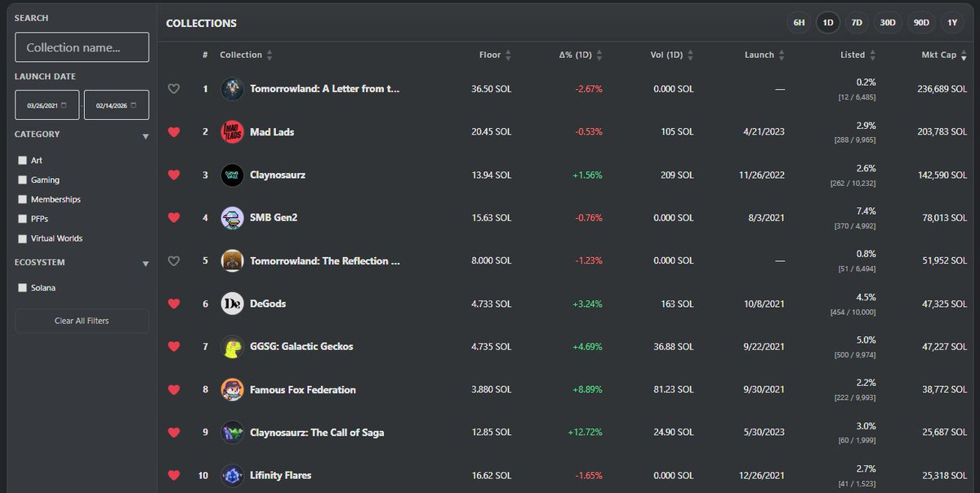Open the Galactic Geckos avatar icon

point(232,346)
